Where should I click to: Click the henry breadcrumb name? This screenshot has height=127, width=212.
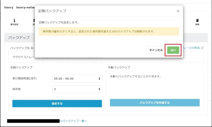tap(9, 7)
